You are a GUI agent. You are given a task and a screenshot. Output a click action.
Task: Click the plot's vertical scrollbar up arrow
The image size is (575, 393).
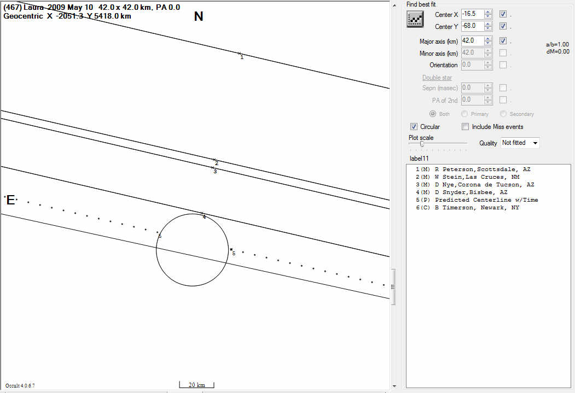pyautogui.click(x=394, y=5)
